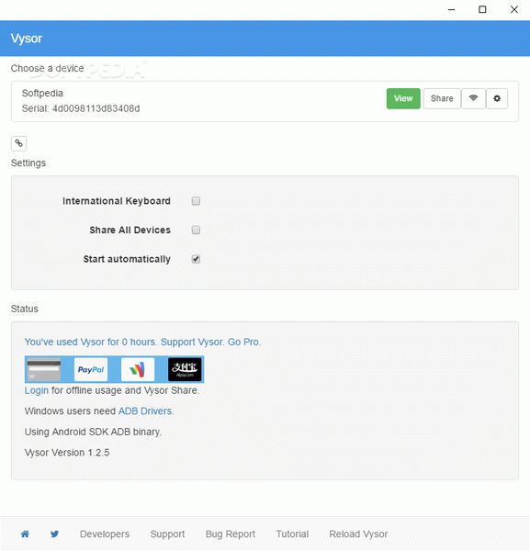Click the link/connect icon below the device list

coord(18,143)
